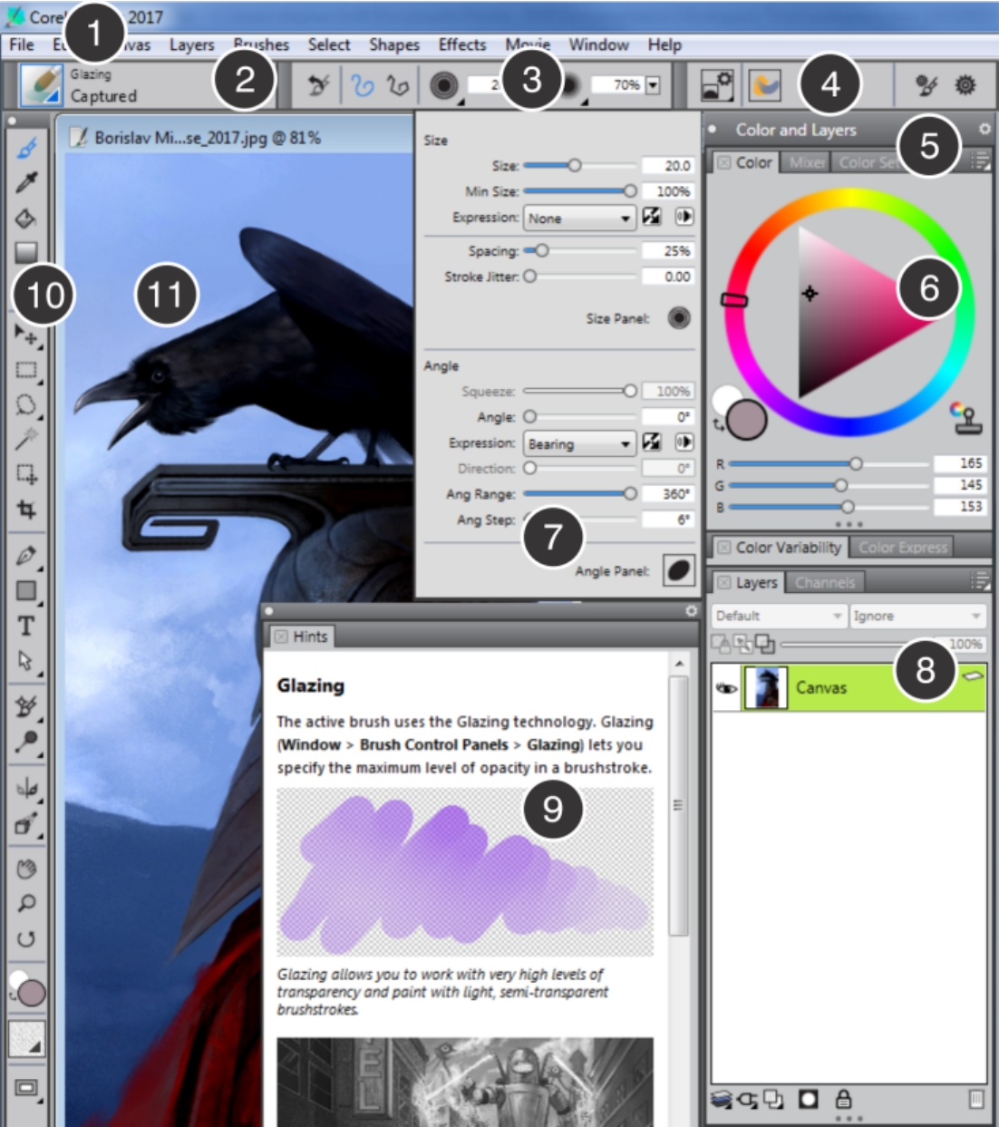The height and width of the screenshot is (1127, 999).
Task: Click the Spacing slider
Action: (579, 250)
